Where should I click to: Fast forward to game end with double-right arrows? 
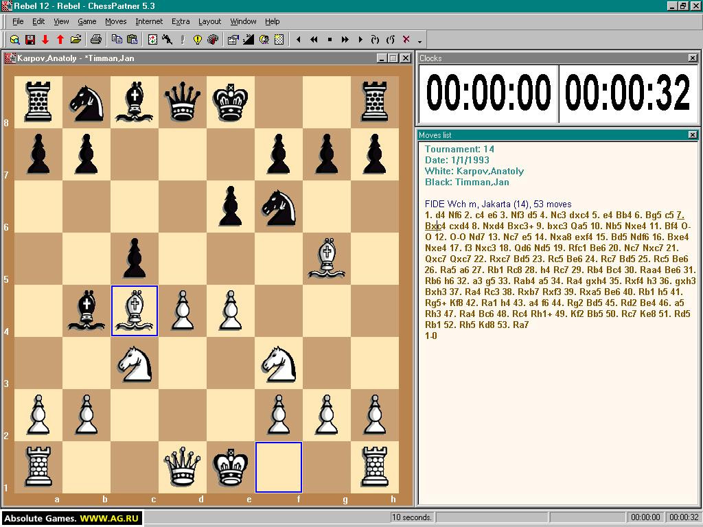[x=345, y=39]
